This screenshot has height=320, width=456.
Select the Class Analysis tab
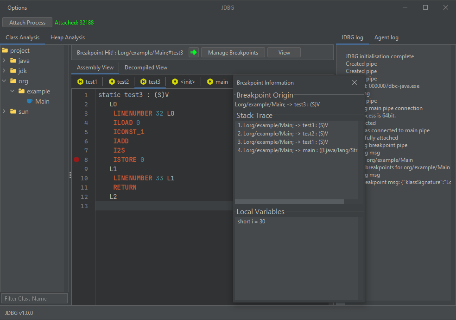tap(22, 37)
